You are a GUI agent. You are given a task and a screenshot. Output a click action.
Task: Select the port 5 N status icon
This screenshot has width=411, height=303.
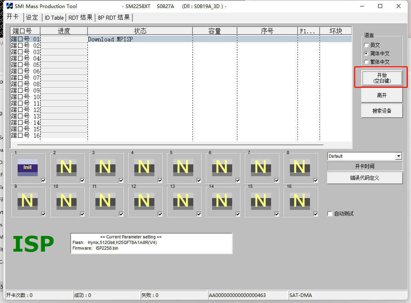[183, 167]
